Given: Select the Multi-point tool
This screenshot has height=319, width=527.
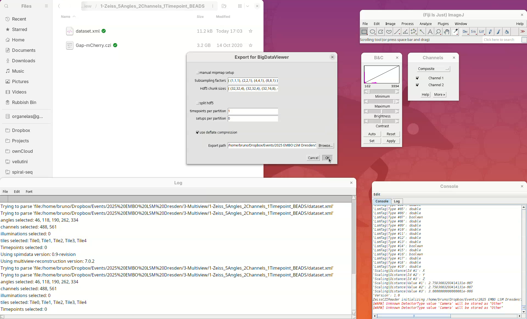Looking at the screenshot, I should (x=414, y=32).
